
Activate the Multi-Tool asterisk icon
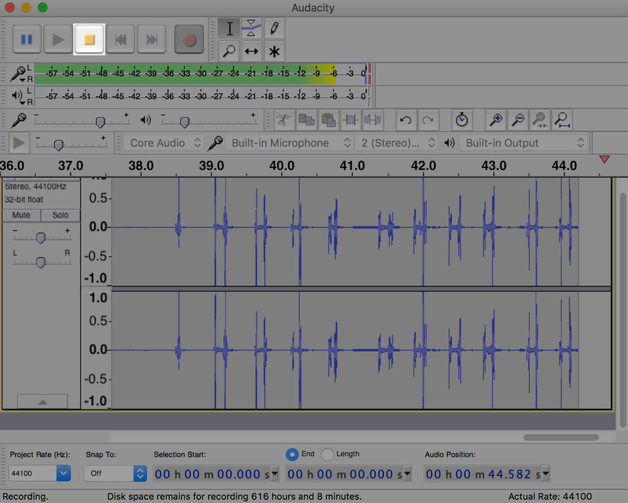click(274, 50)
